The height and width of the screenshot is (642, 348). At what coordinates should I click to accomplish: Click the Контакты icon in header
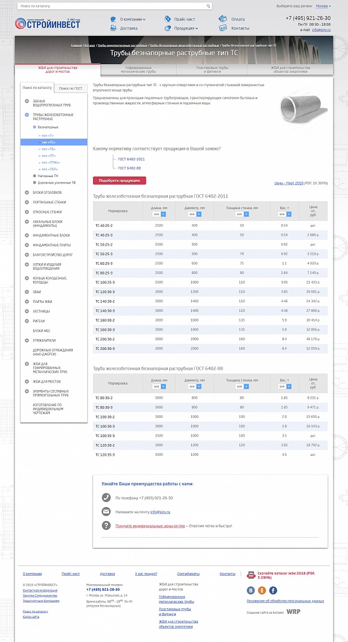[x=222, y=28]
